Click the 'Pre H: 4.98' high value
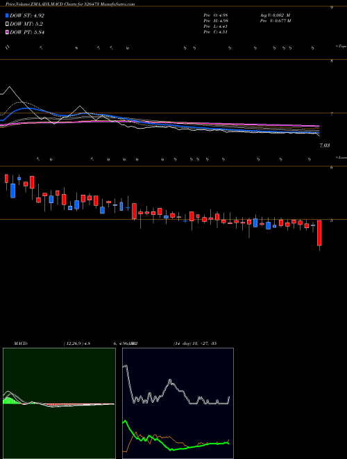Screen dimensions: 347x459 (x=216, y=21)
